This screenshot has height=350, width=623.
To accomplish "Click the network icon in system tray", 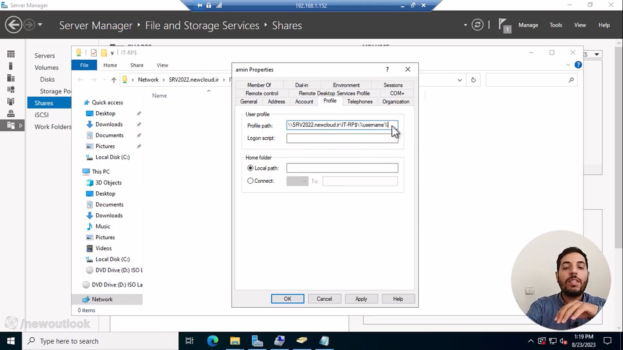I will point(552,341).
